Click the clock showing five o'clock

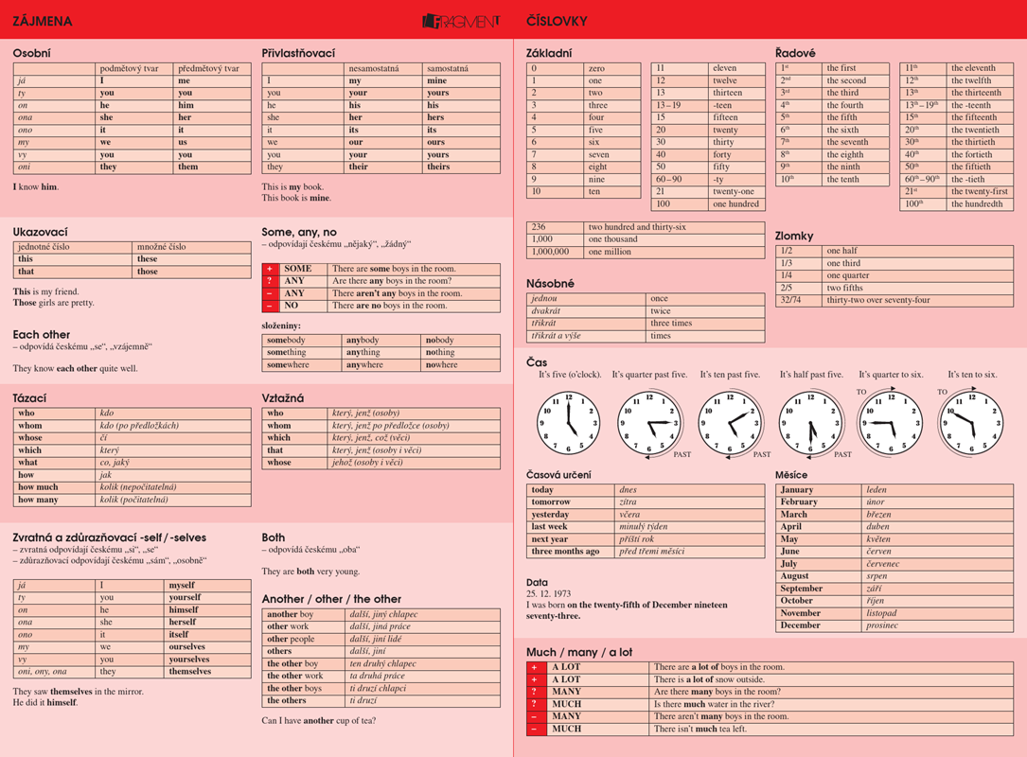(569, 421)
